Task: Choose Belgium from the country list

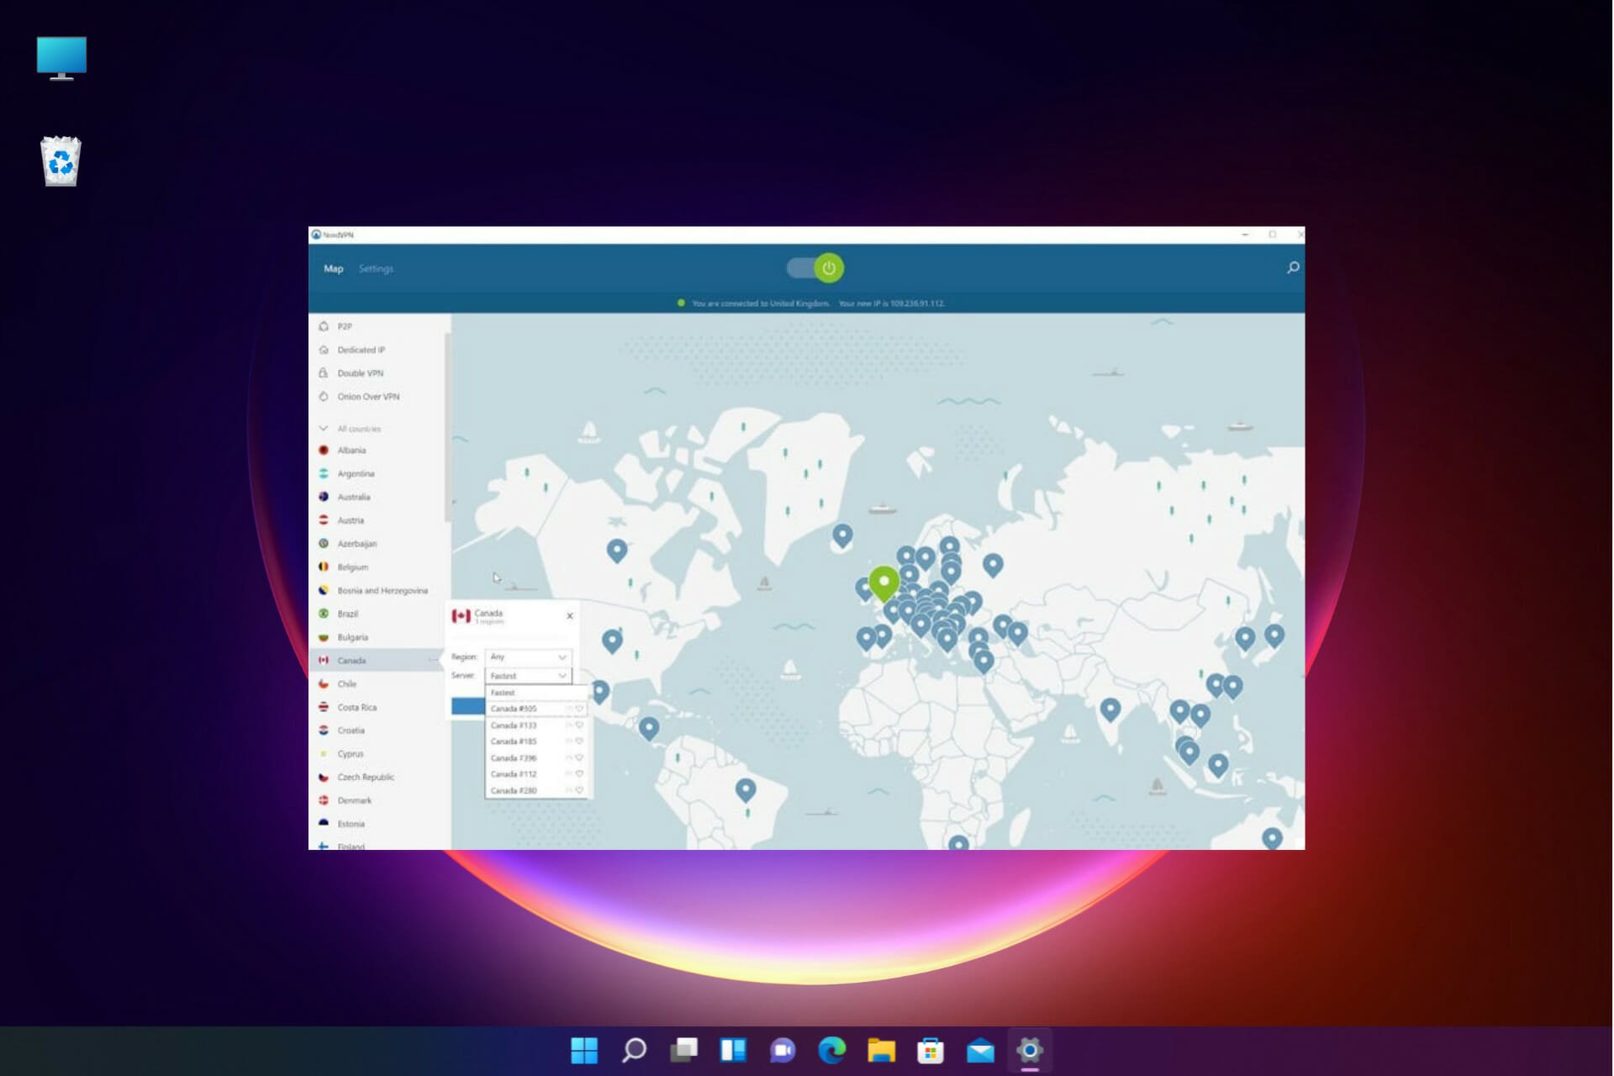Action: [x=378, y=567]
